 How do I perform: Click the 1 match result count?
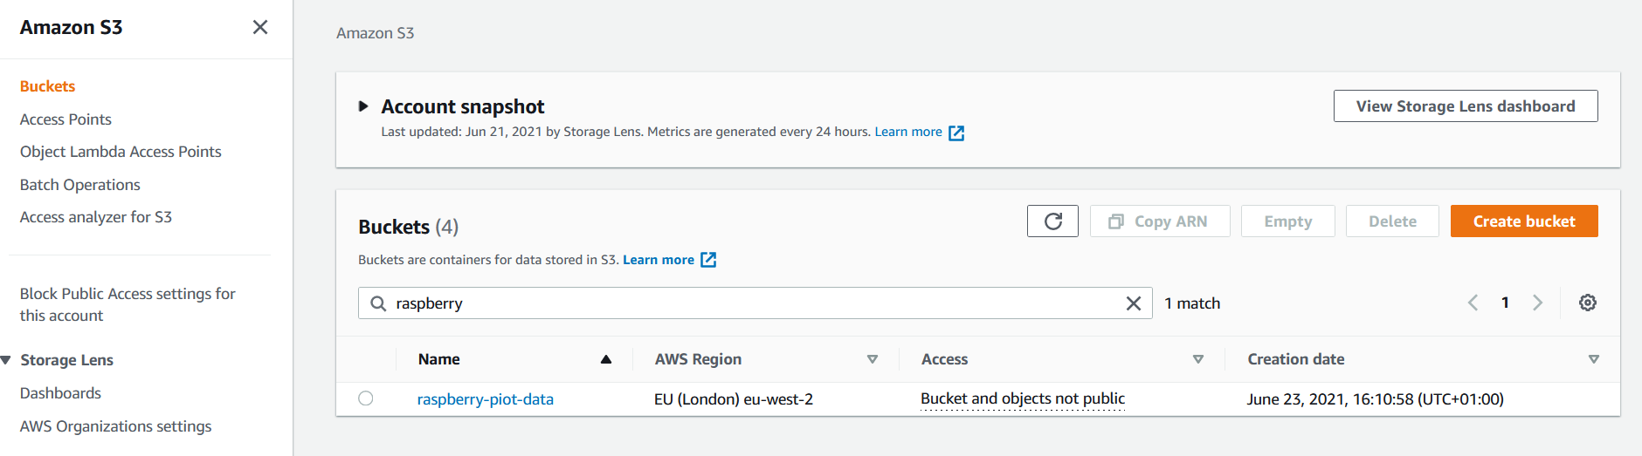(1192, 303)
